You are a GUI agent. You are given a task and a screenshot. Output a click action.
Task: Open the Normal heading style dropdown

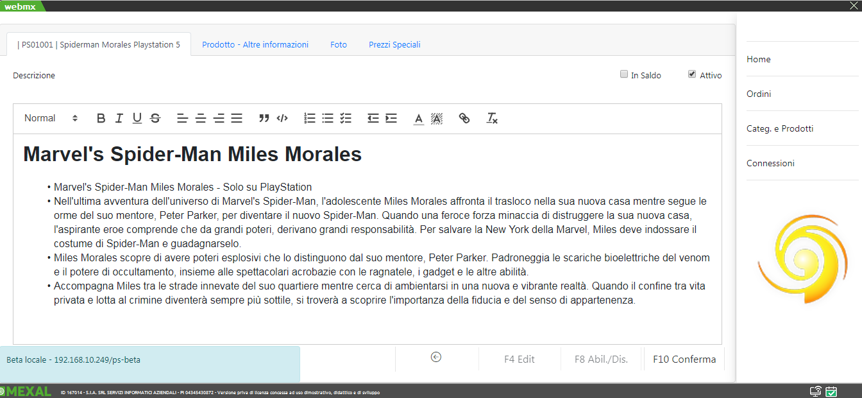(x=51, y=118)
